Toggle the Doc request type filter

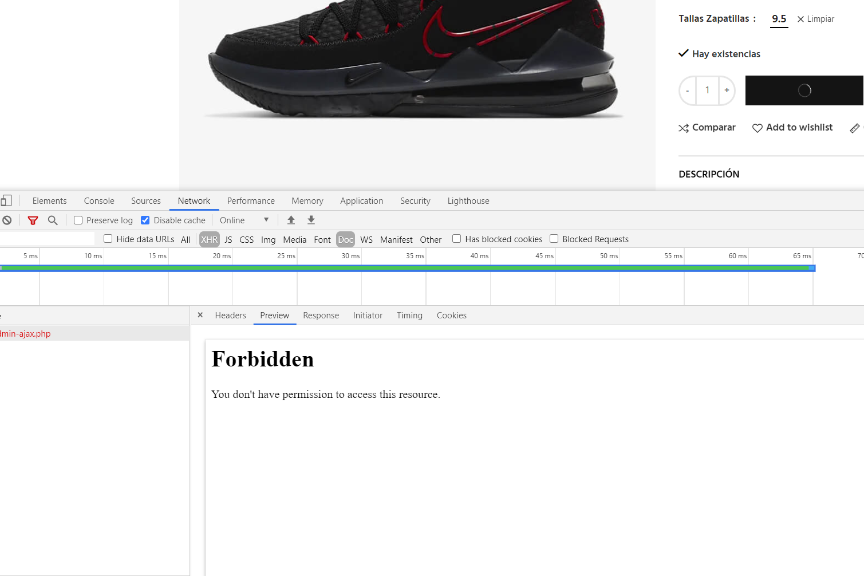pos(346,239)
